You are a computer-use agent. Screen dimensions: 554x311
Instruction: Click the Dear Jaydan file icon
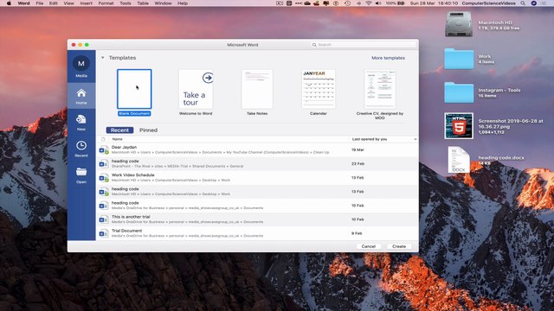click(x=104, y=150)
